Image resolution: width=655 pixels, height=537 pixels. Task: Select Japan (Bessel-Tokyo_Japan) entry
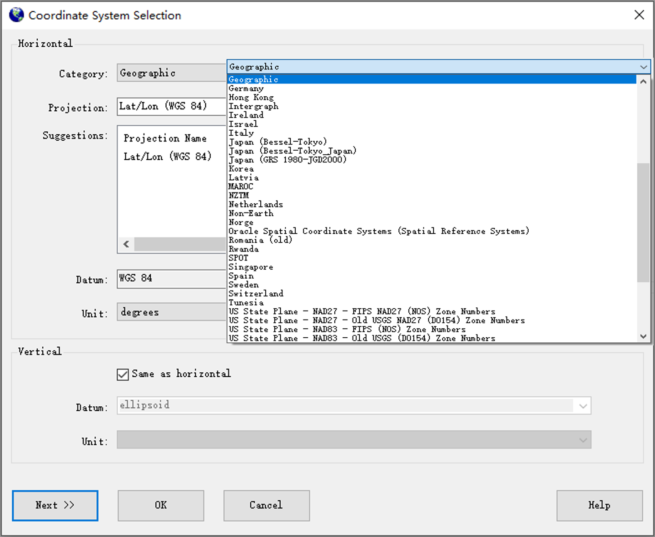(x=432, y=151)
